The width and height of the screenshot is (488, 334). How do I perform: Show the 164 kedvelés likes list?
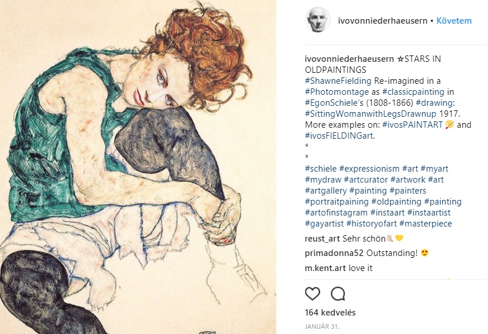[330, 313]
